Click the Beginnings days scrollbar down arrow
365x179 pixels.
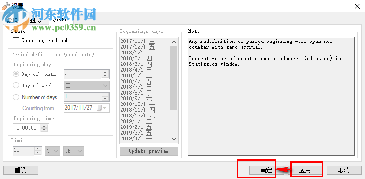click(174, 139)
